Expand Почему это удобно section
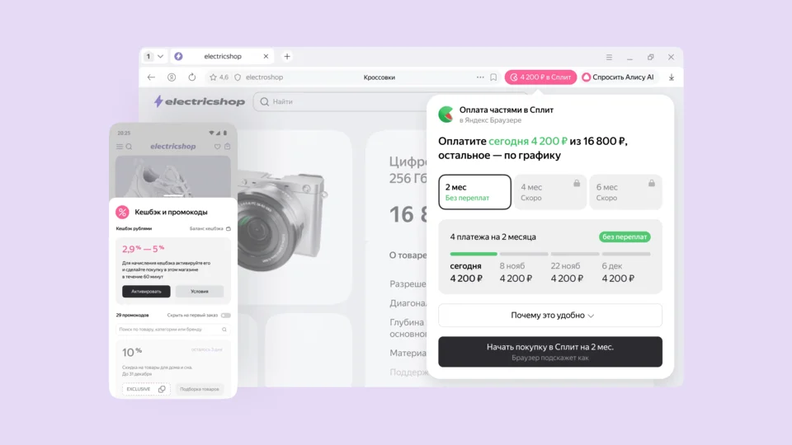This screenshot has width=792, height=445. (550, 316)
